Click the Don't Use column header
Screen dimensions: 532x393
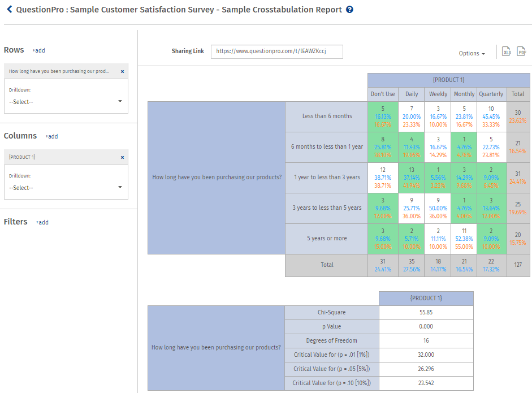383,94
